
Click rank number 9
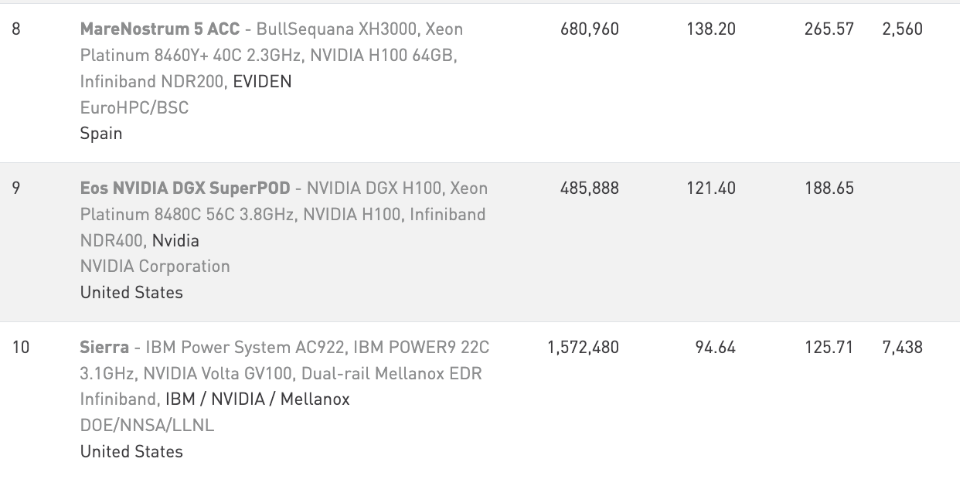point(16,189)
